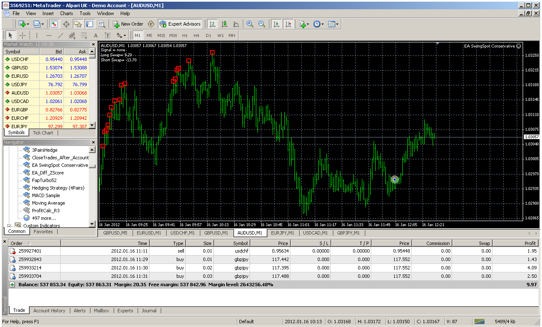Open the Periods clock icon

tap(317, 24)
